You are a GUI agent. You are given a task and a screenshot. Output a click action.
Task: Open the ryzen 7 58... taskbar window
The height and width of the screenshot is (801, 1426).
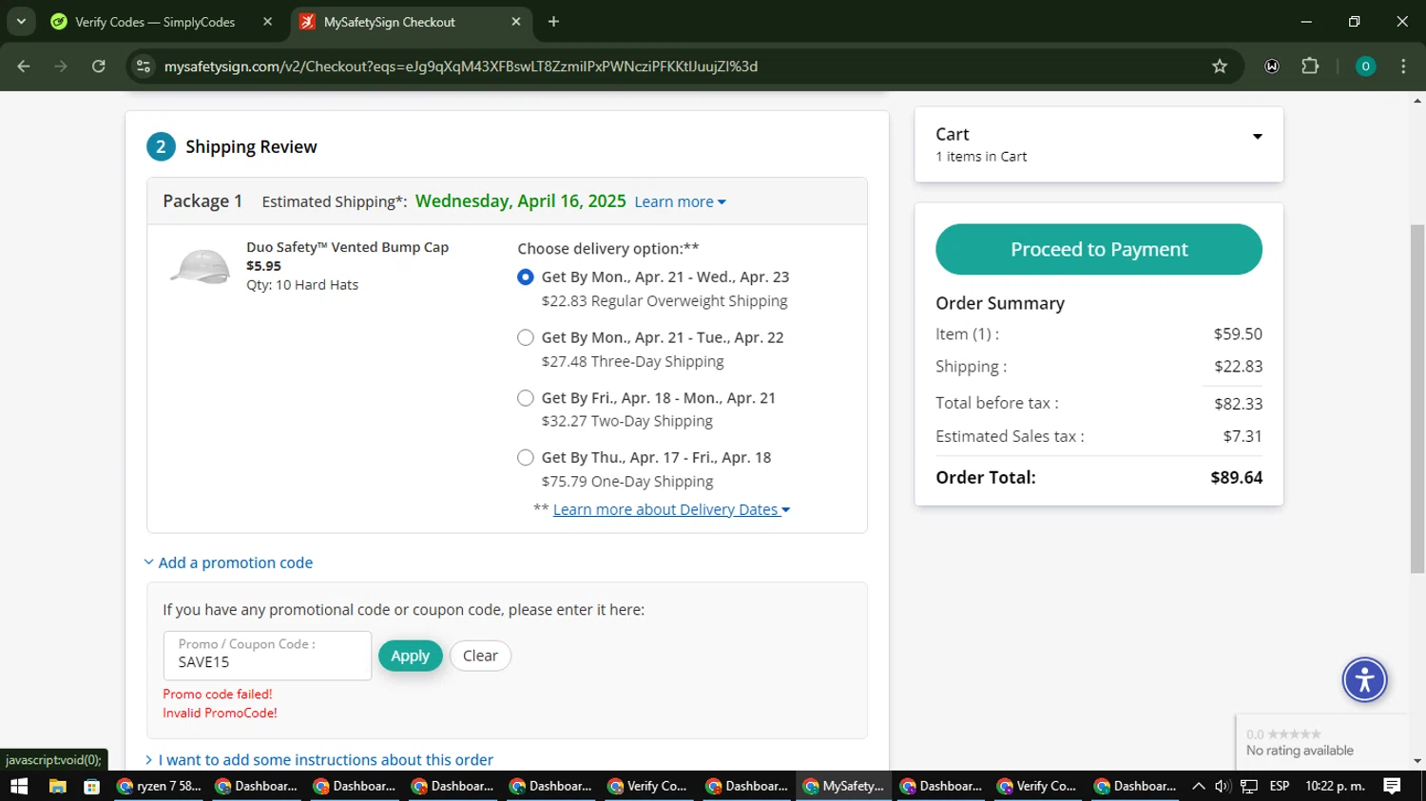(159, 786)
